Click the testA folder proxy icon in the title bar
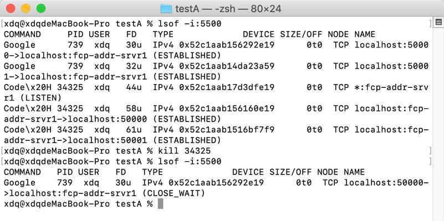Screen dimensions: 444x221 tap(166, 9)
